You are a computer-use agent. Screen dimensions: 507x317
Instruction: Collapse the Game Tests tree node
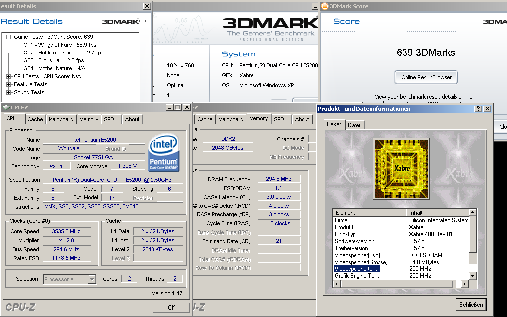tap(9, 37)
